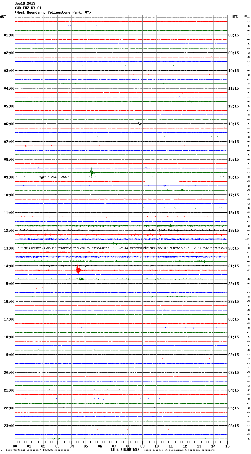Screen dimensions: 251x454
Task: Select the 20:00 MST hour label
Action: tap(9, 373)
